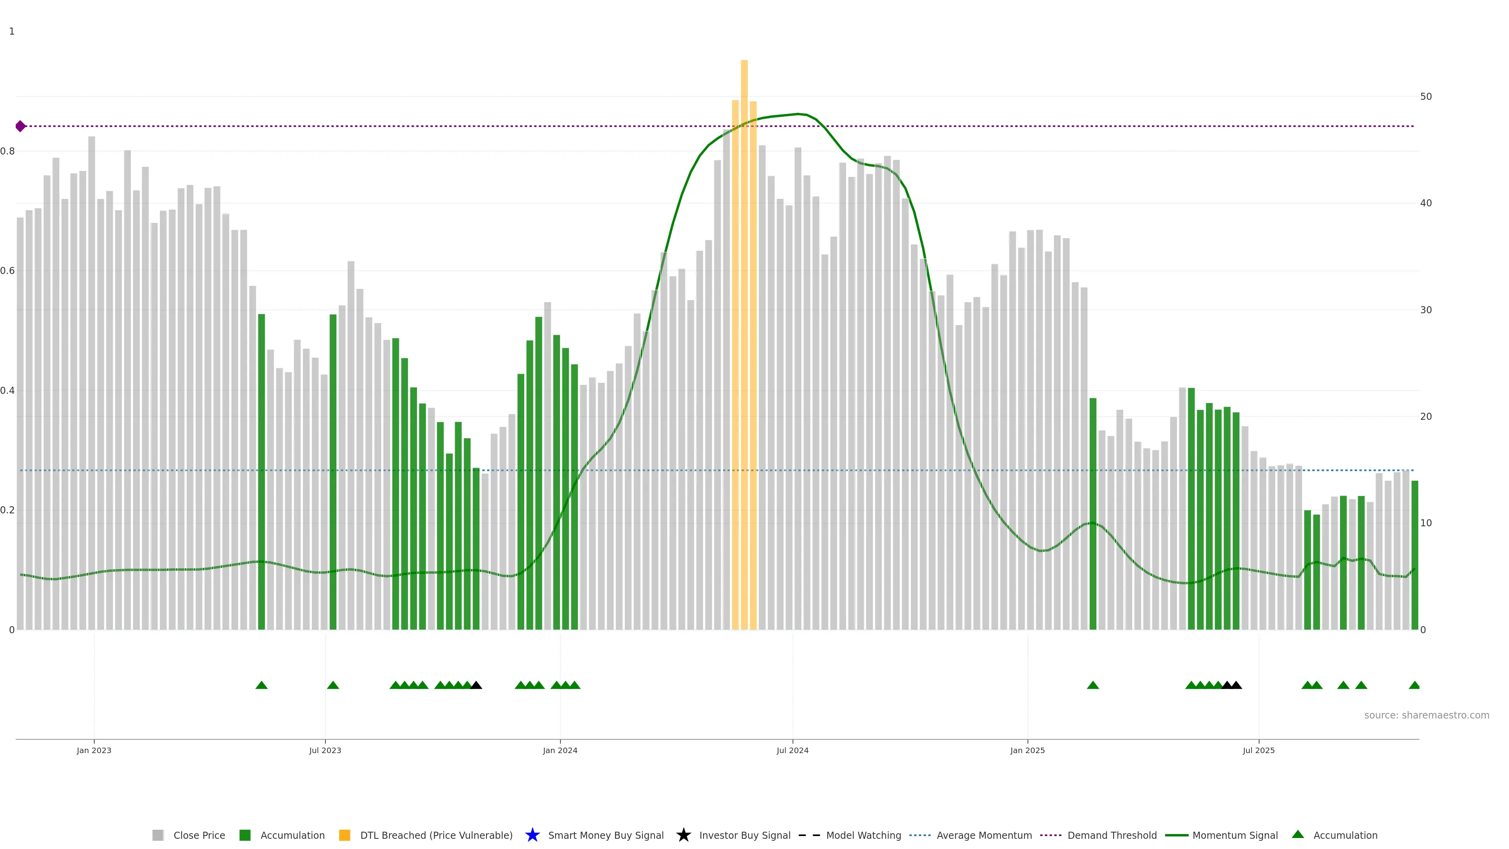Click the green Accumulation legend square

(245, 835)
